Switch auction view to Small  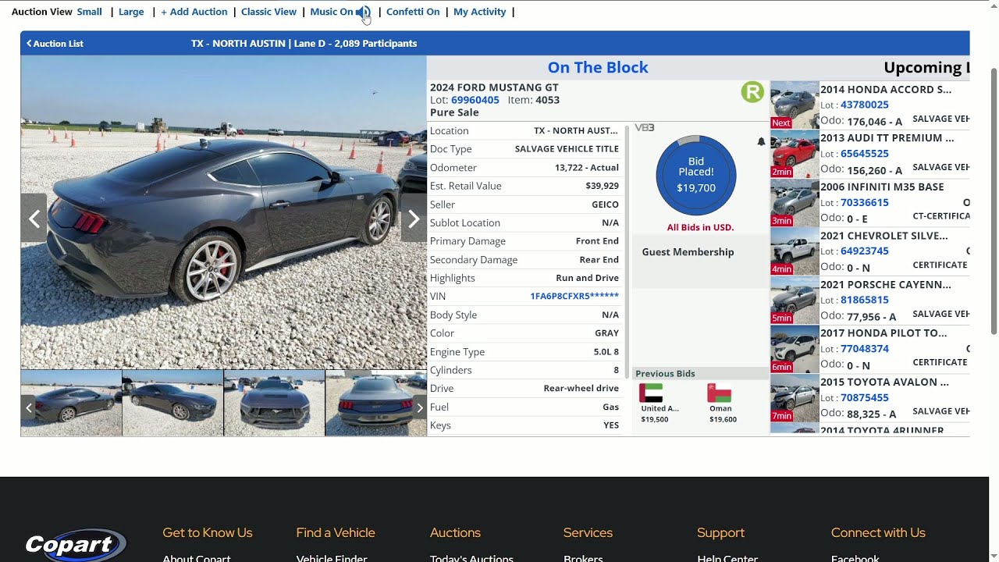(89, 12)
